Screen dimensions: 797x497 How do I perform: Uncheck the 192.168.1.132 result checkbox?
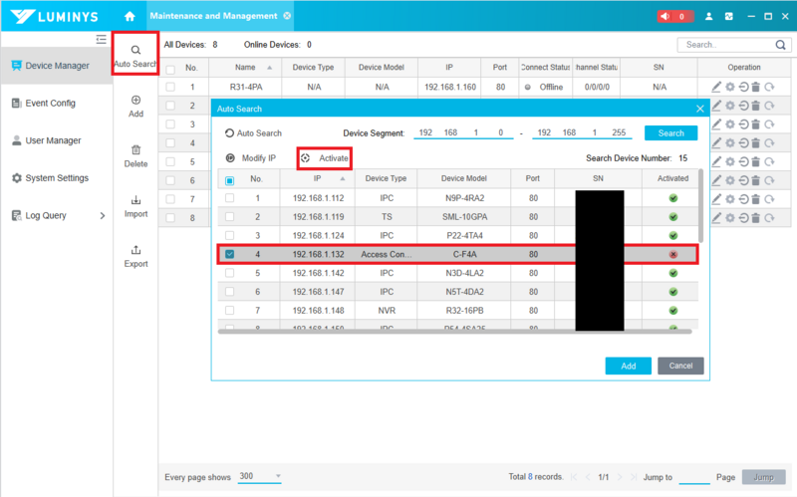(x=230, y=254)
